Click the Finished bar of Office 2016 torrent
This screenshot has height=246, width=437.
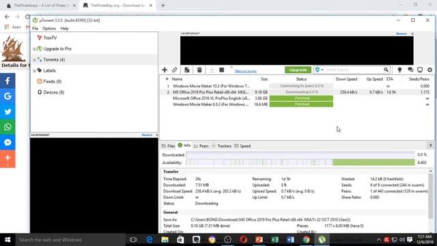301,98
